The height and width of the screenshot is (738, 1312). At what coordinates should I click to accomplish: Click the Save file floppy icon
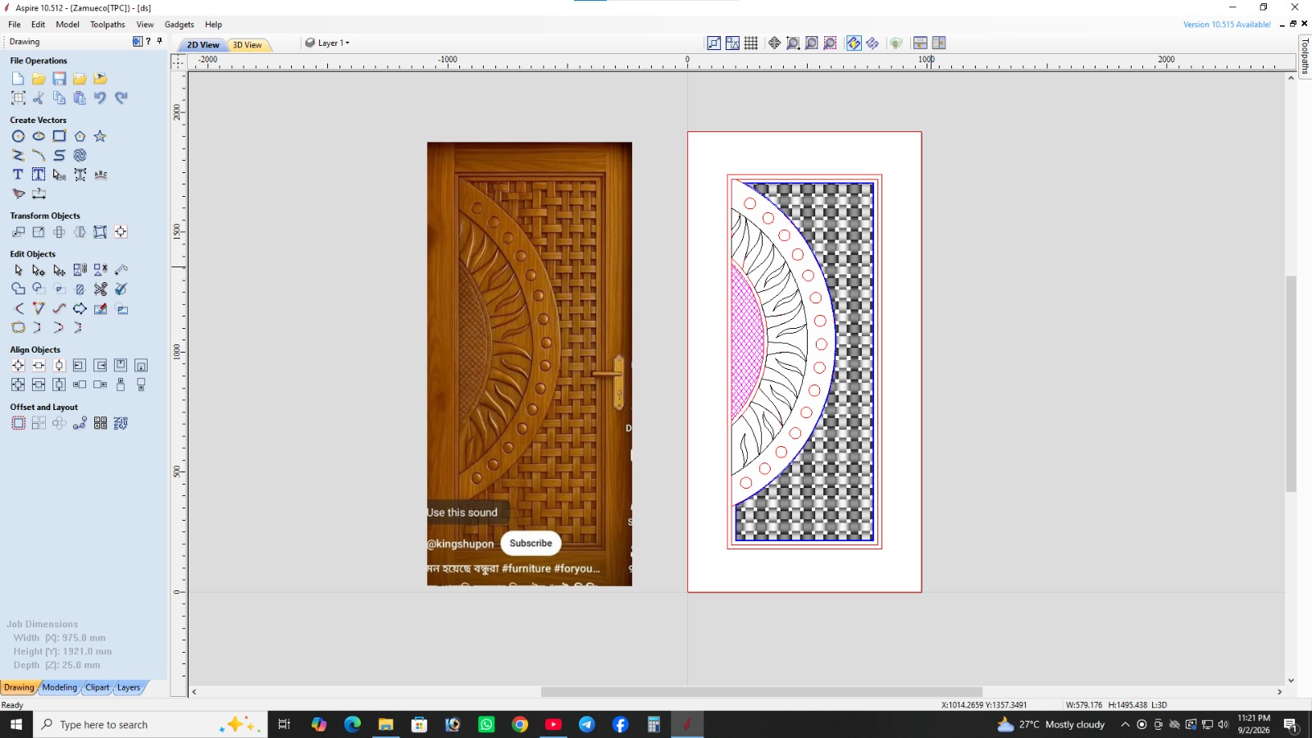tap(59, 79)
